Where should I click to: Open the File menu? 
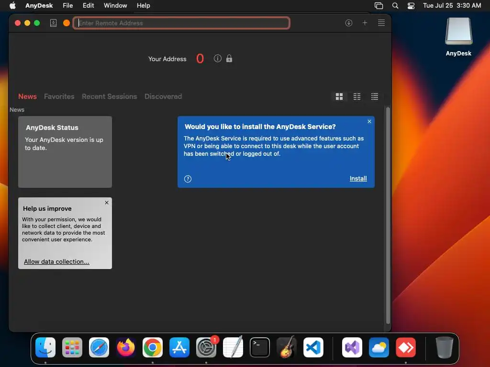[x=68, y=6]
